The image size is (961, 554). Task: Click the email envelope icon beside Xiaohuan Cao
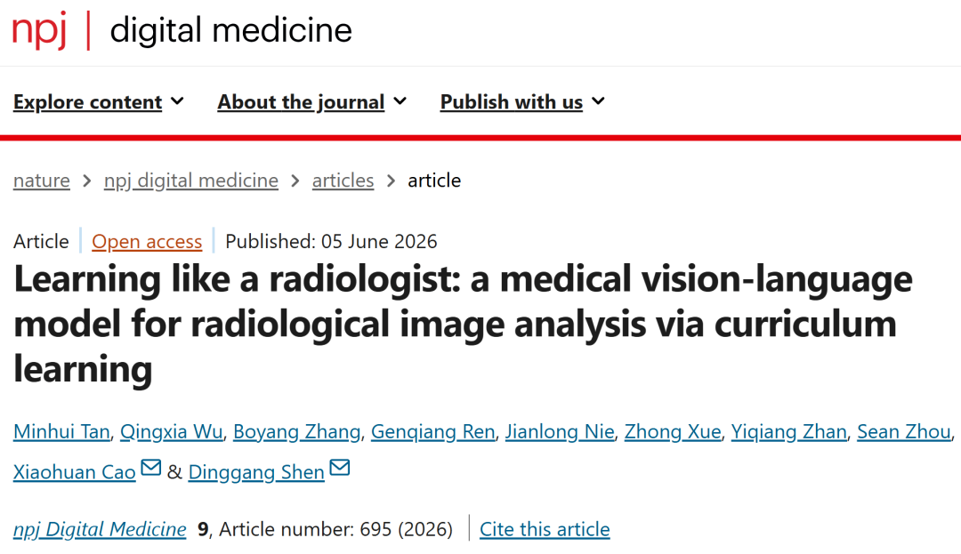[x=150, y=468]
